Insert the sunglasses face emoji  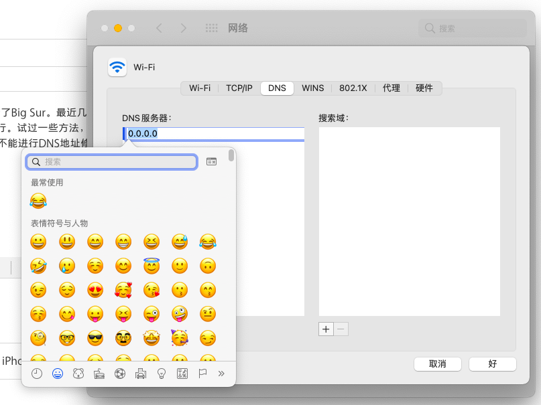pos(95,337)
